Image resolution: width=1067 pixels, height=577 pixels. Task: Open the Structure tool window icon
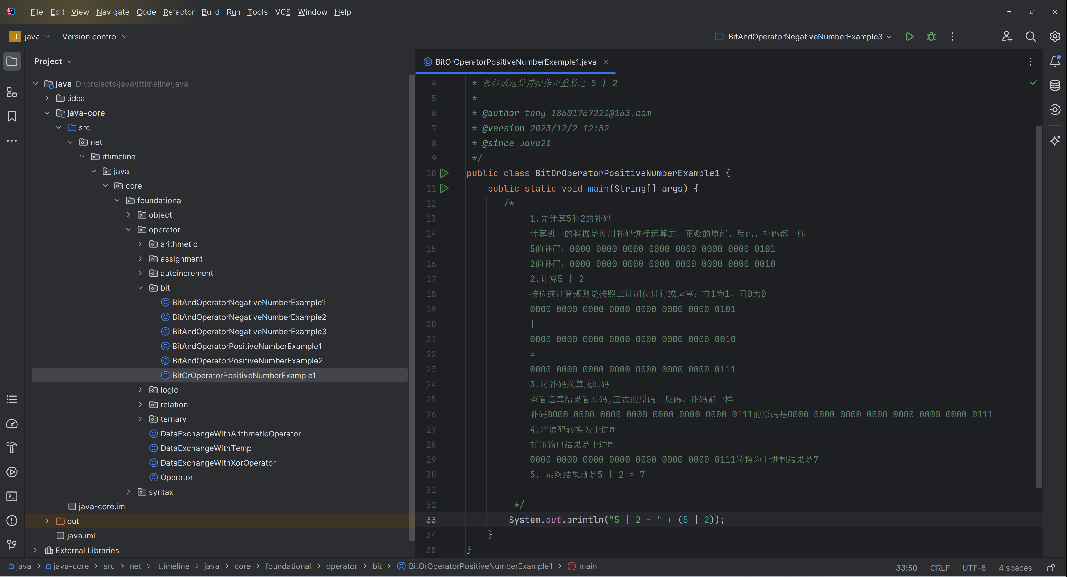point(12,92)
